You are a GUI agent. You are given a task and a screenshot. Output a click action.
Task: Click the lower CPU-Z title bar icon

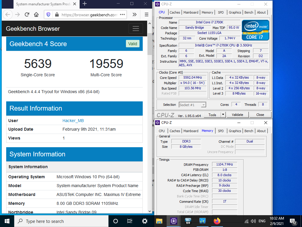click(157, 123)
